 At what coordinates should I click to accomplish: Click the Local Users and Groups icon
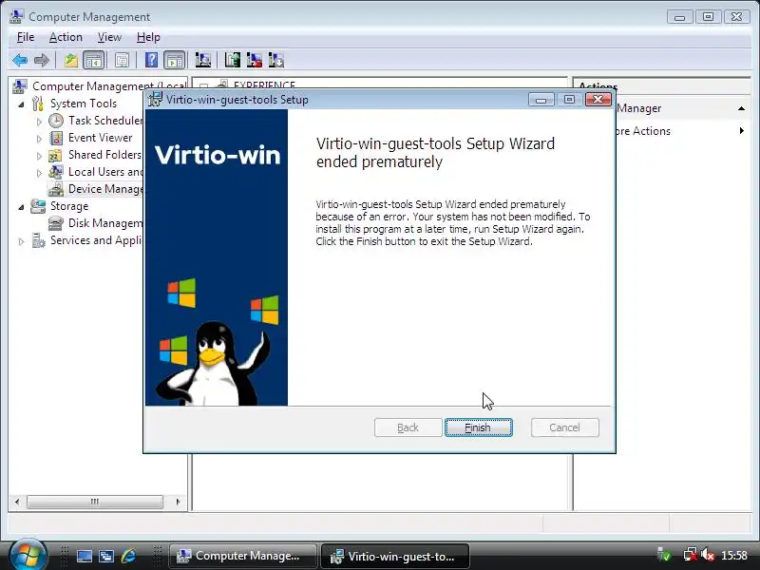pyautogui.click(x=56, y=172)
